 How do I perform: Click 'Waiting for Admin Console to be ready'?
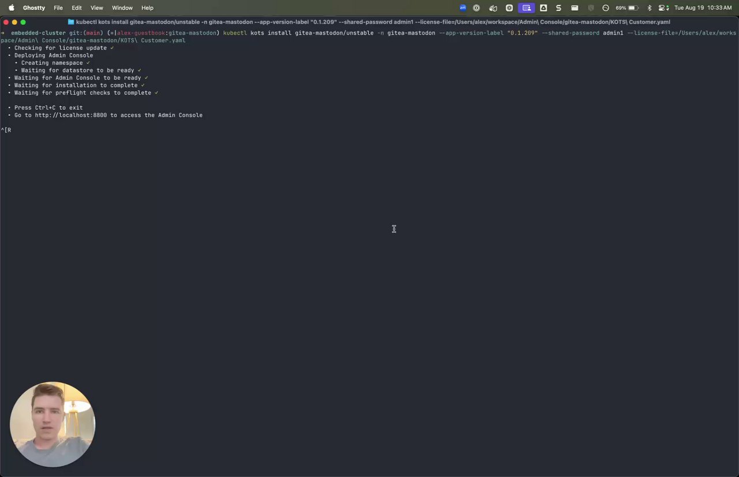pyautogui.click(x=78, y=78)
